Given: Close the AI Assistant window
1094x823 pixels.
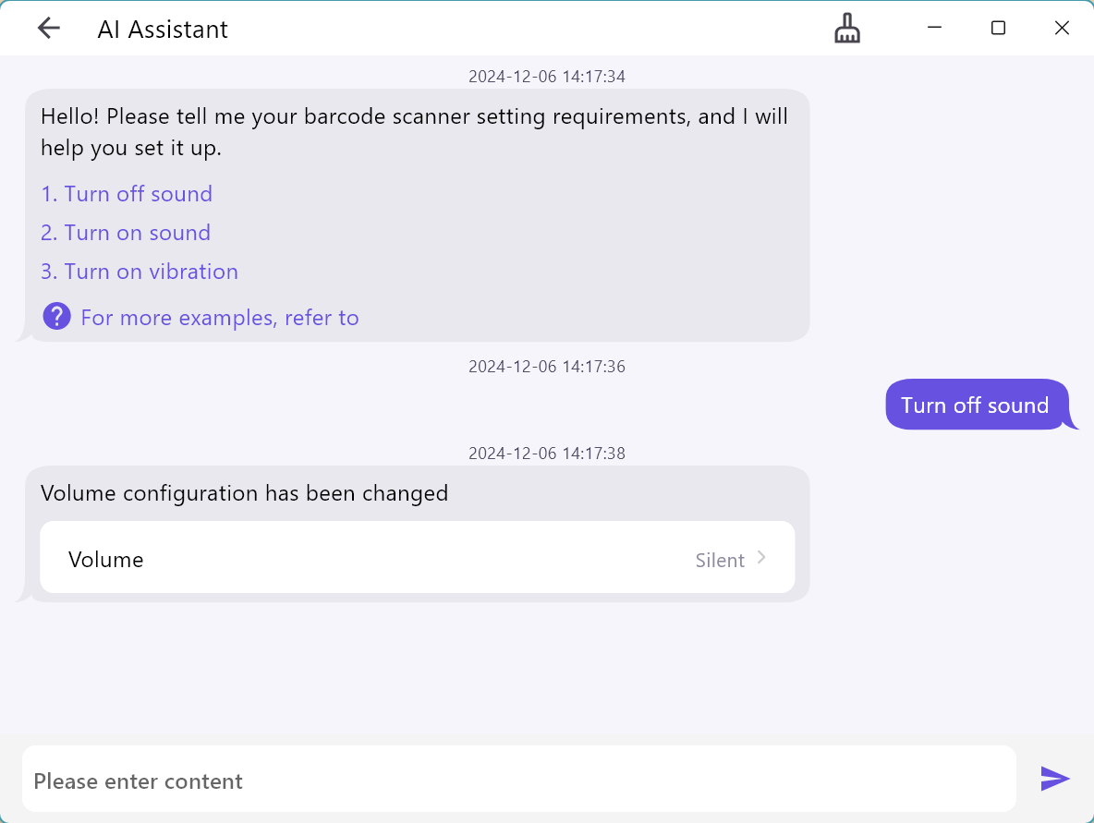Looking at the screenshot, I should pos(1062,29).
